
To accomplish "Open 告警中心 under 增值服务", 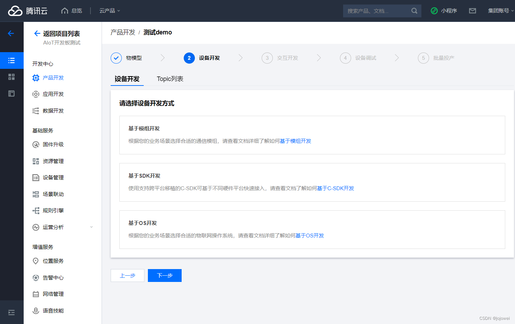I will point(53,277).
